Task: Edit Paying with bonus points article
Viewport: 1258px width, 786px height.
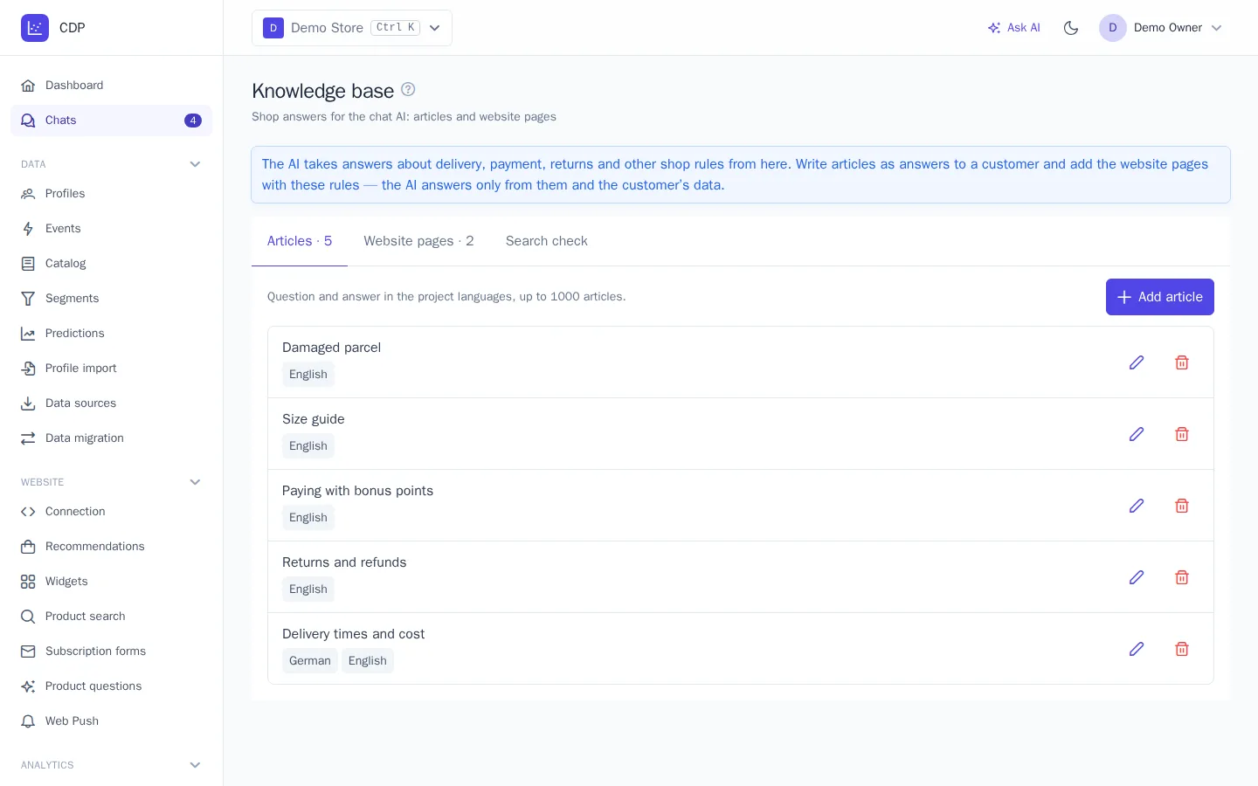Action: pos(1137,506)
